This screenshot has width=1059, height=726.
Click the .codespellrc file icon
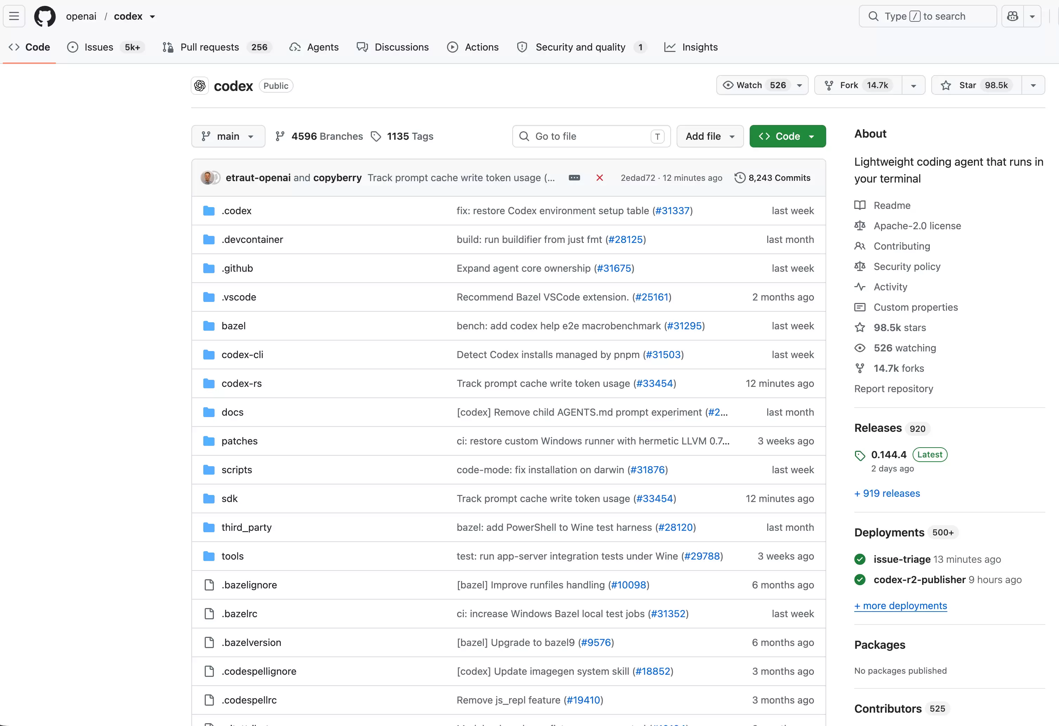click(x=209, y=700)
